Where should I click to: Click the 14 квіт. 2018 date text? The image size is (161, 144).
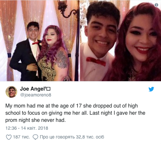pos(34,128)
